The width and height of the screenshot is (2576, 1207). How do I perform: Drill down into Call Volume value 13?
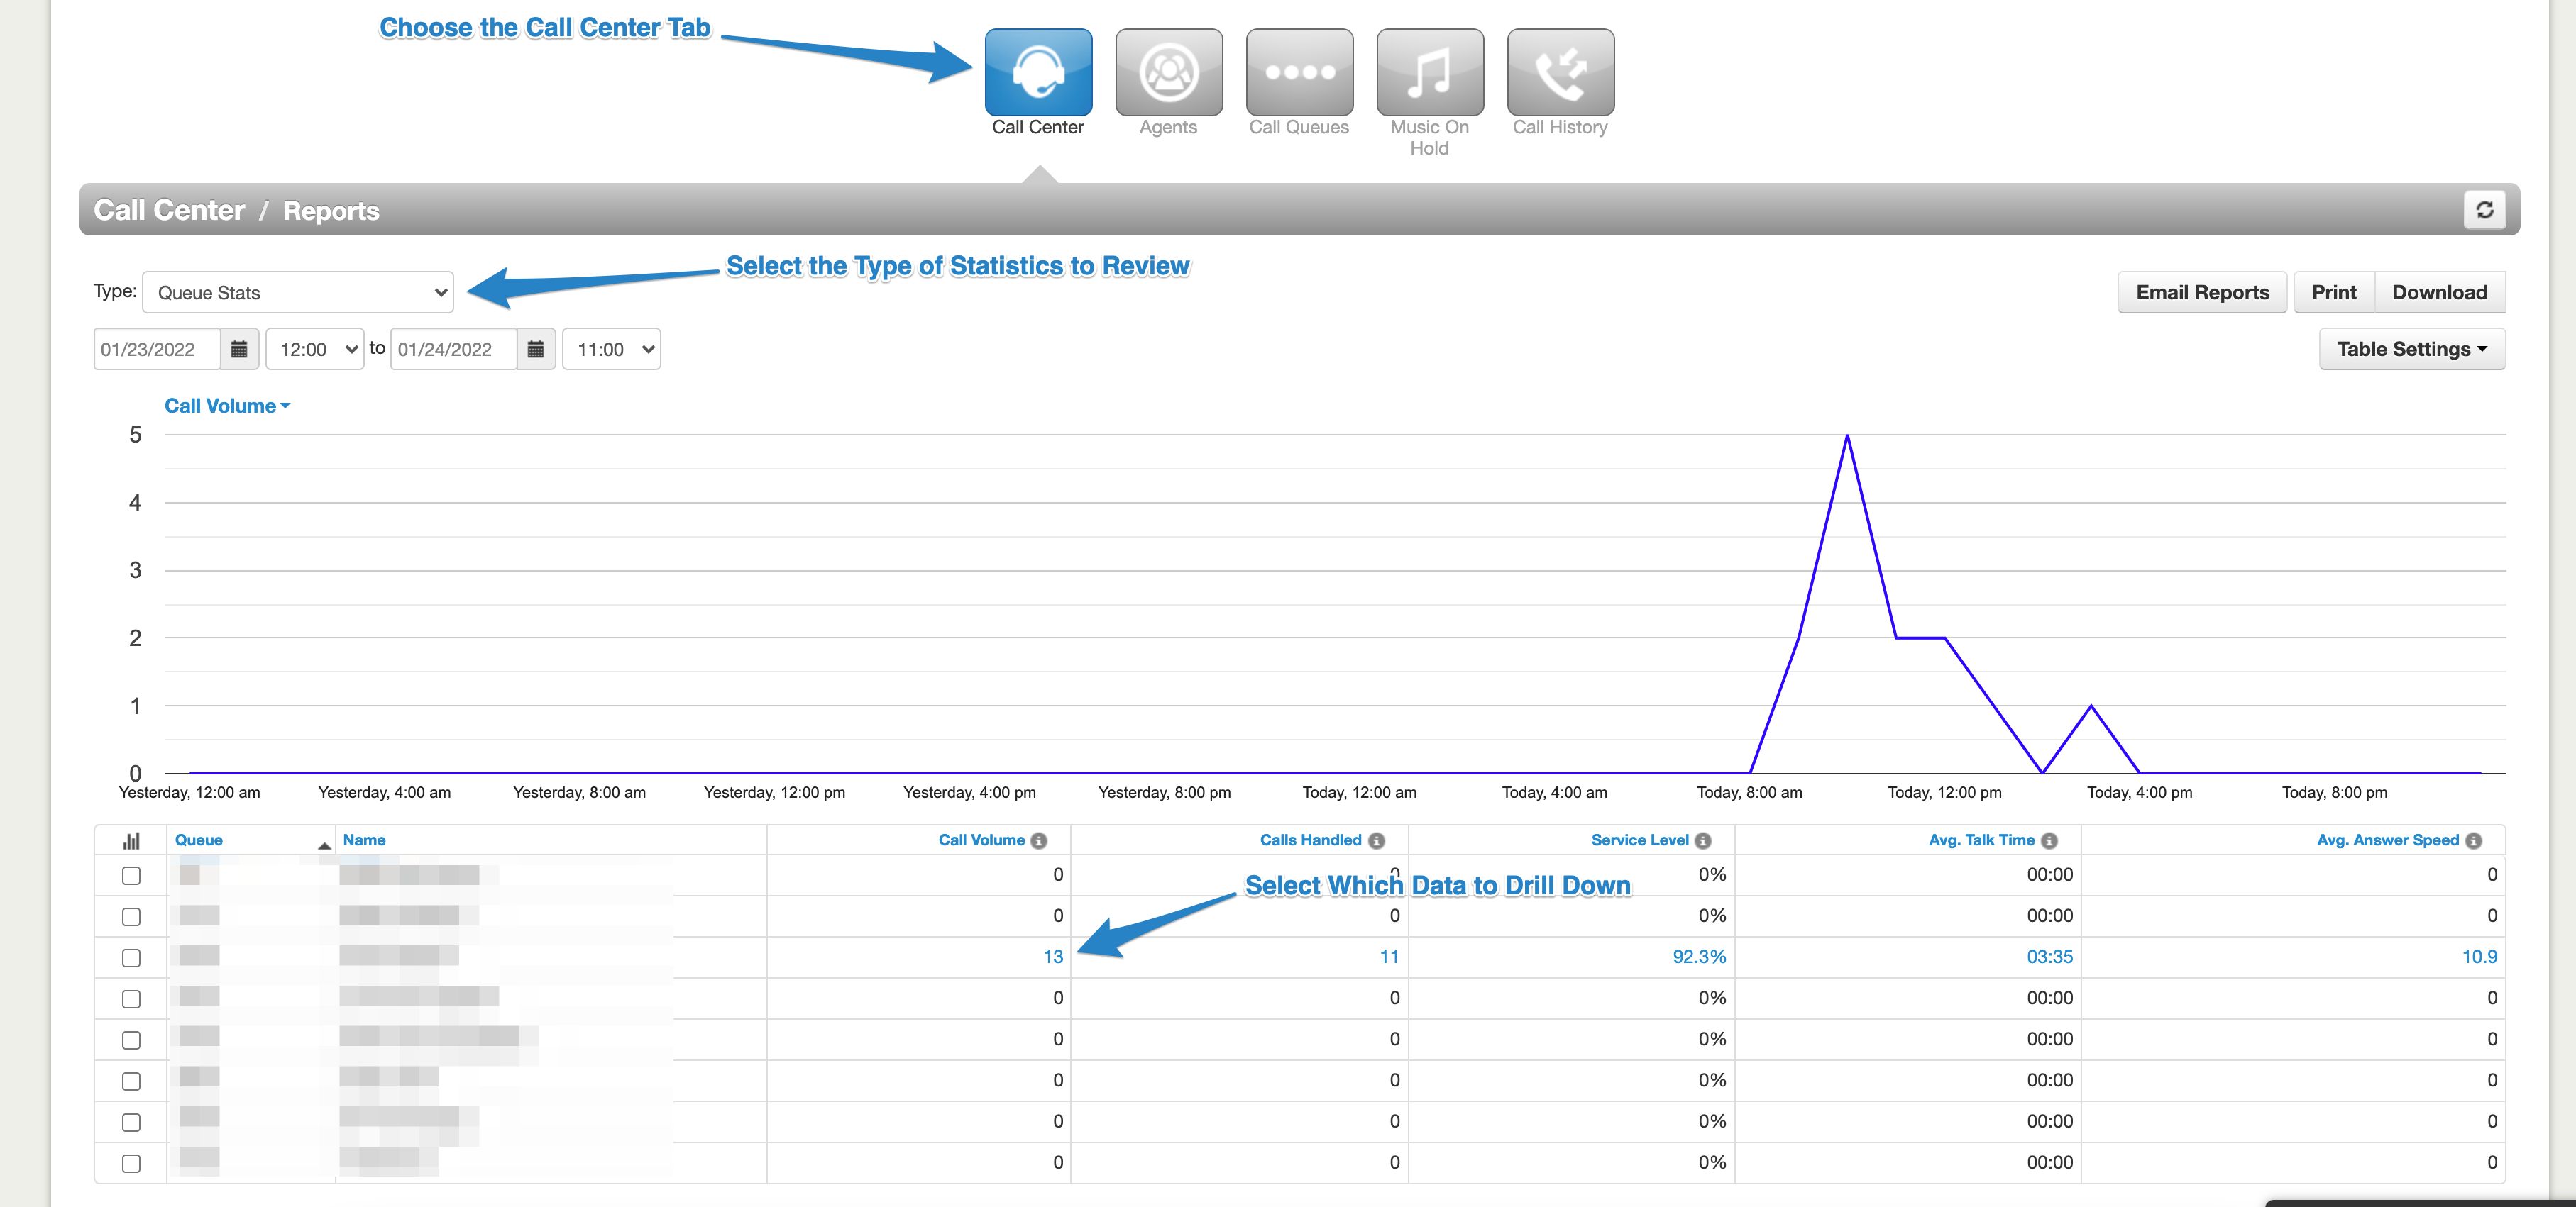(1053, 956)
